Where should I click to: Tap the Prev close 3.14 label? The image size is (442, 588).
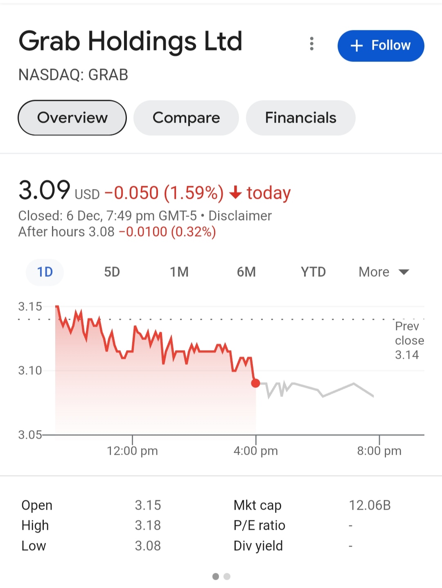(x=408, y=340)
